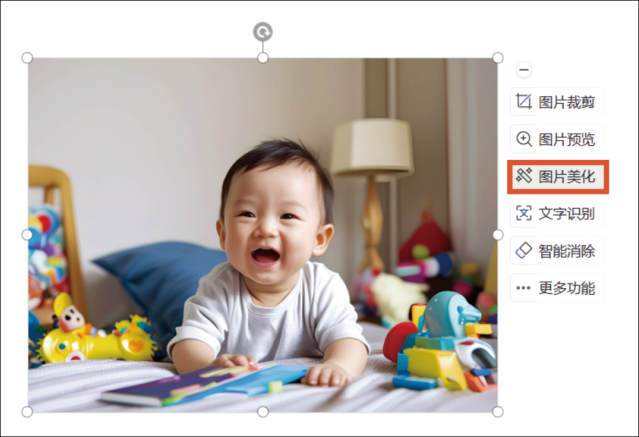This screenshot has height=437, width=639.
Task: Open 更多功能 via the three-dots icon
Action: (x=524, y=288)
